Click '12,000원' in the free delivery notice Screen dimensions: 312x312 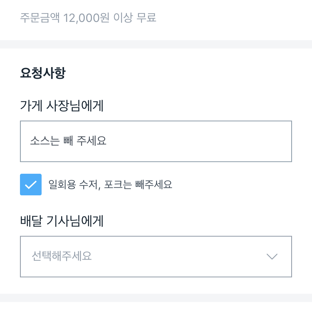(86, 18)
